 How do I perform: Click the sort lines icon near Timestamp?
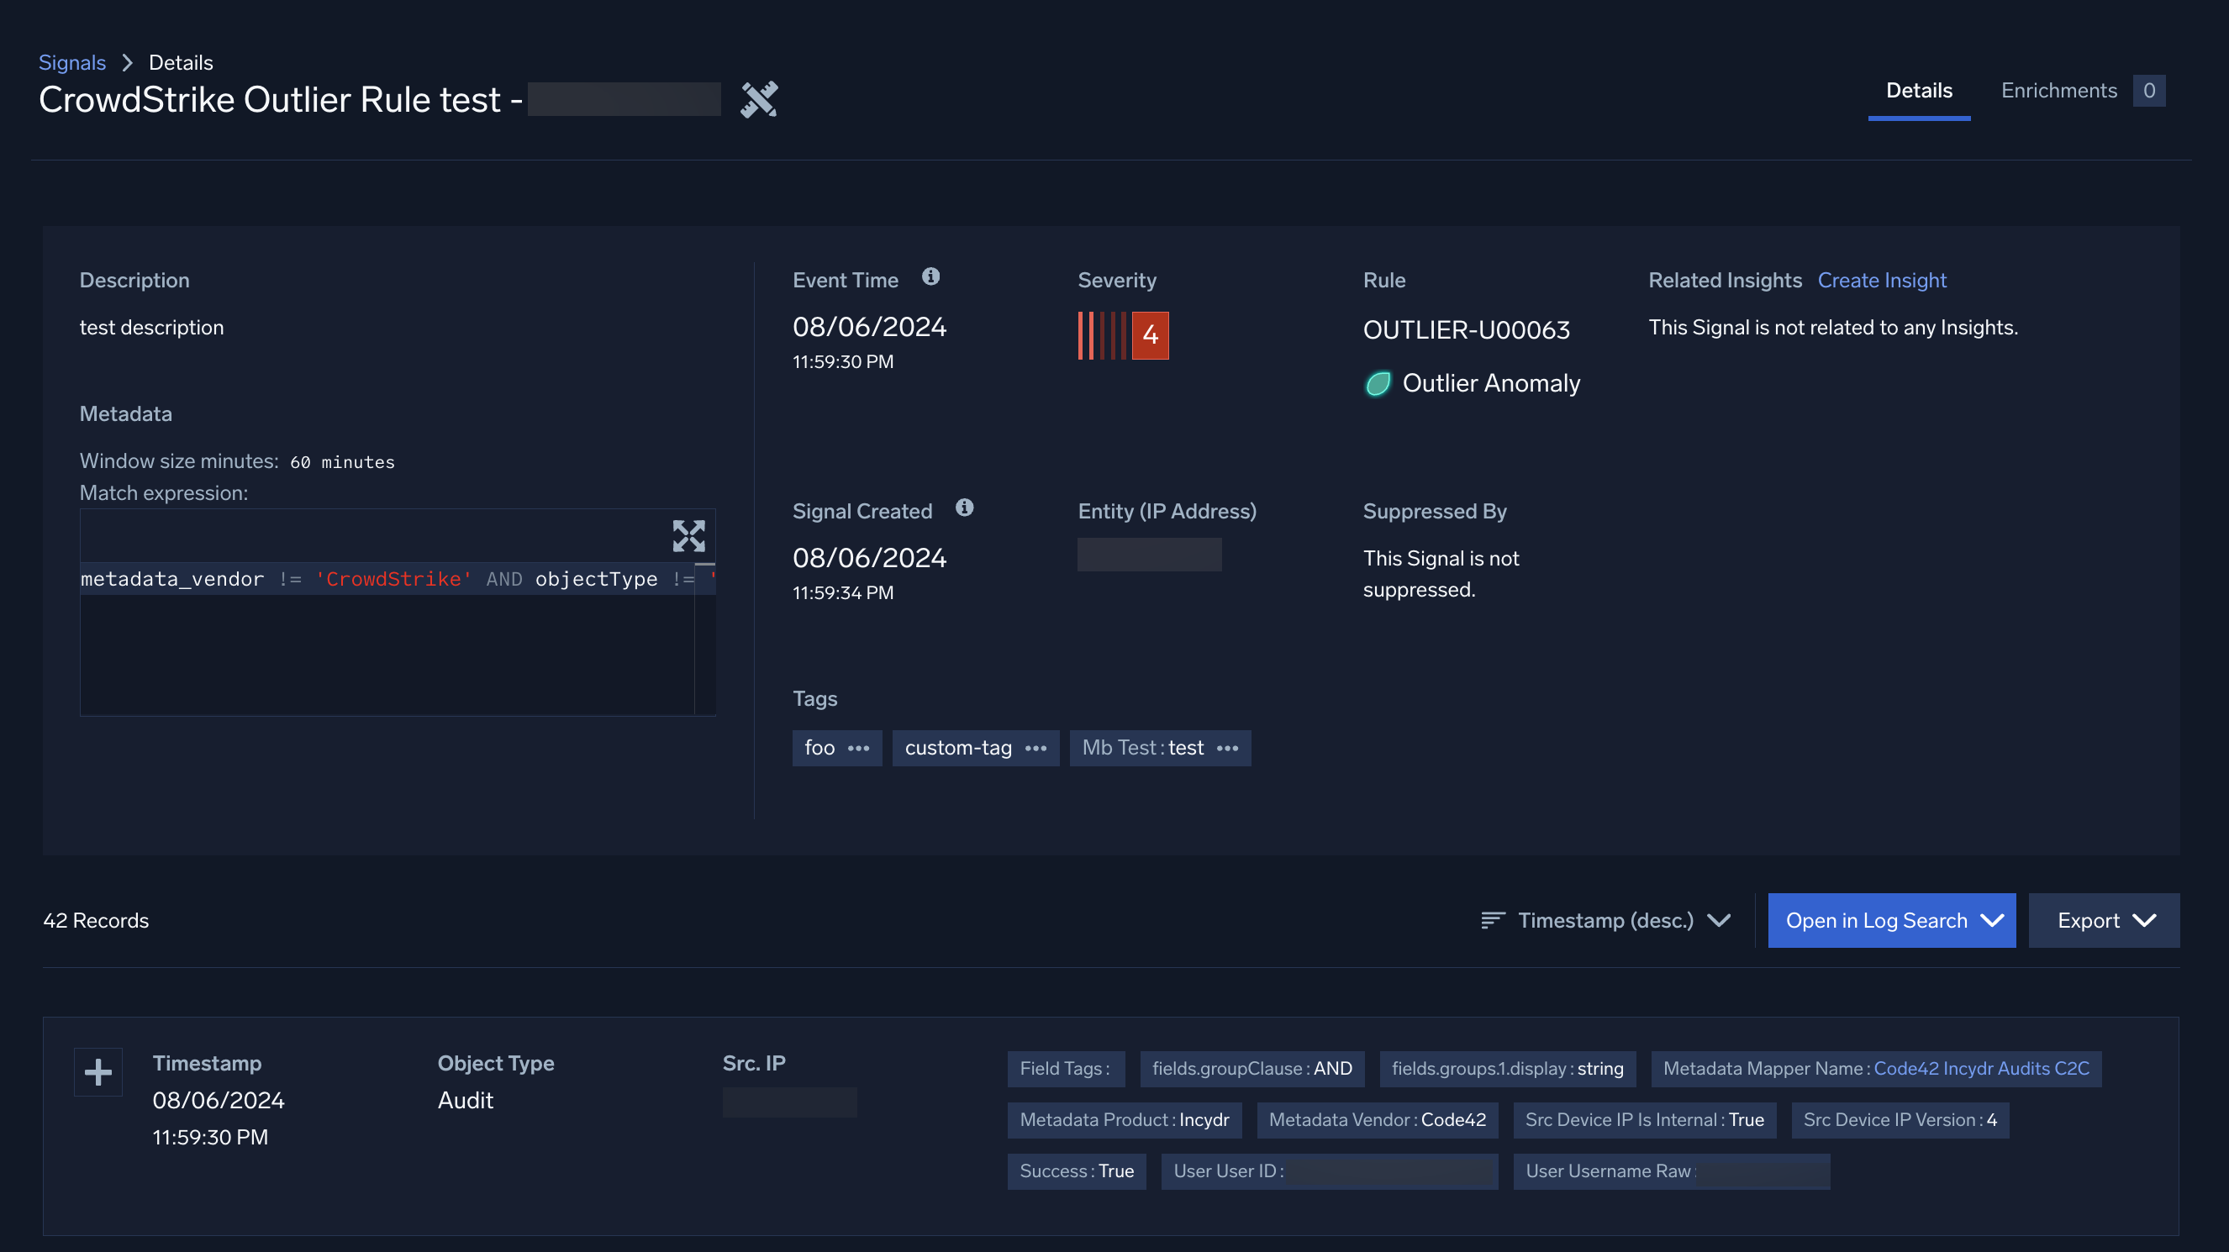point(1493,921)
